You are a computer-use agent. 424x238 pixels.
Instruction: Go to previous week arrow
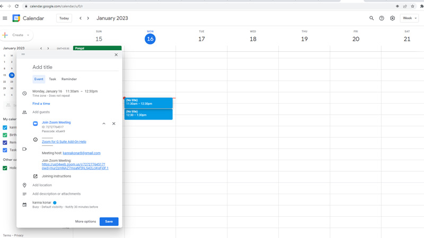tap(81, 18)
